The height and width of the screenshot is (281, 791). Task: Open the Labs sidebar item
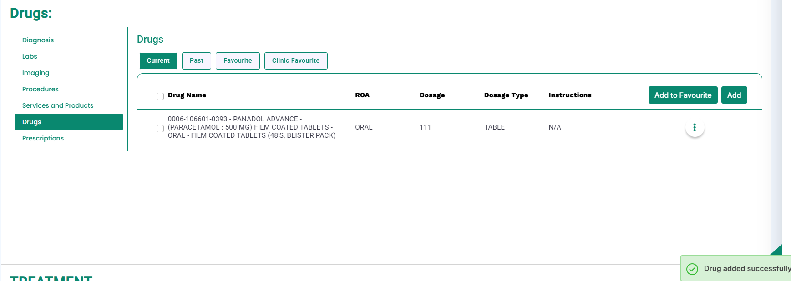(30, 56)
